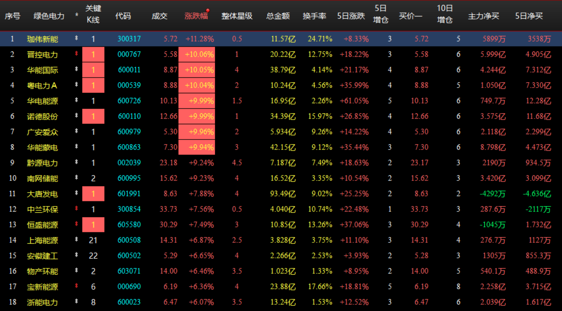Click stock code 600011
Image resolution: width=562 pixels, height=311 pixels.
(x=129, y=70)
